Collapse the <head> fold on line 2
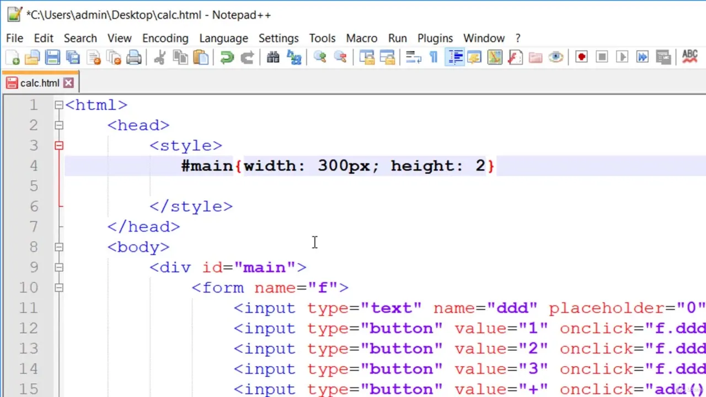 click(x=59, y=125)
